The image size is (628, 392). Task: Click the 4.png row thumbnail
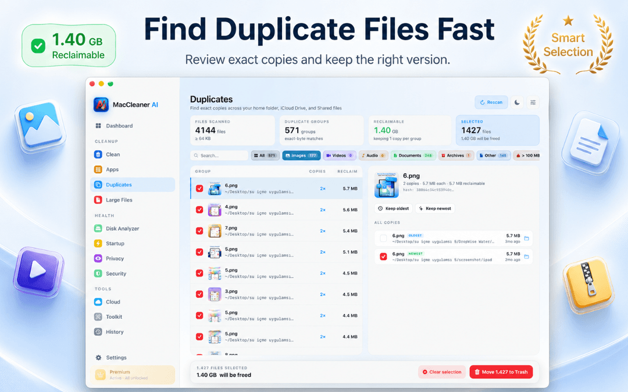tap(215, 210)
